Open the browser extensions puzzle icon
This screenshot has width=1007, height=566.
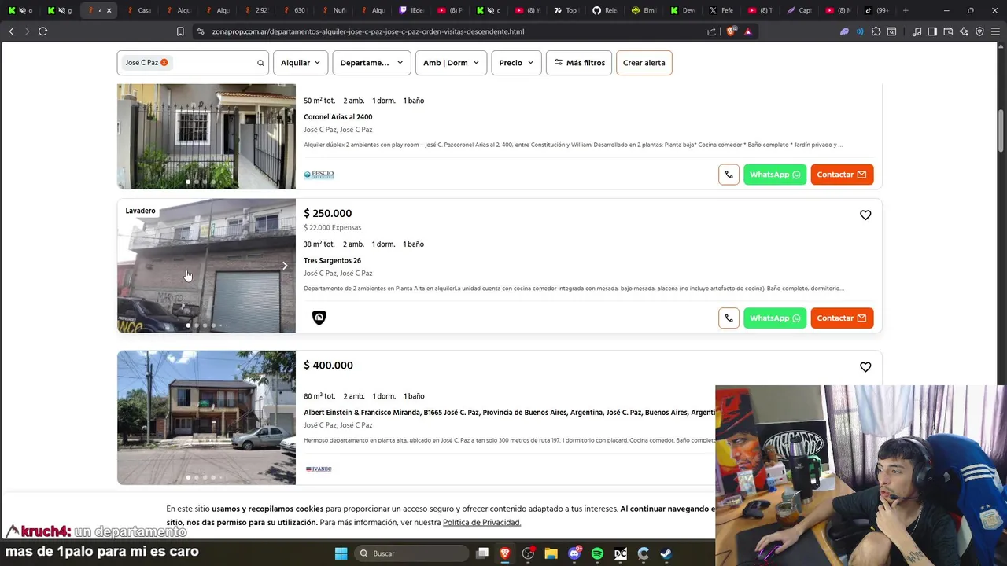[876, 31]
